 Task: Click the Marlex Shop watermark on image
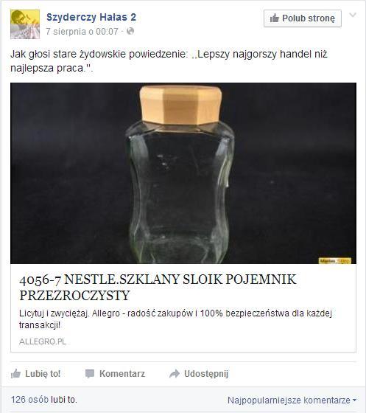click(x=335, y=261)
